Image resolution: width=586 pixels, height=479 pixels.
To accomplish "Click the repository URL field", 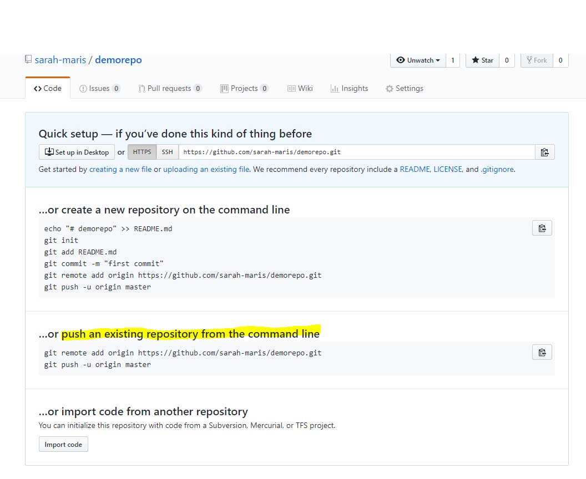I will pyautogui.click(x=357, y=152).
